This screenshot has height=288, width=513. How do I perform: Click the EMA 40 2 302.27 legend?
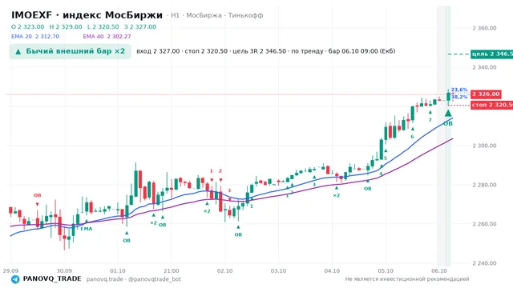point(107,37)
